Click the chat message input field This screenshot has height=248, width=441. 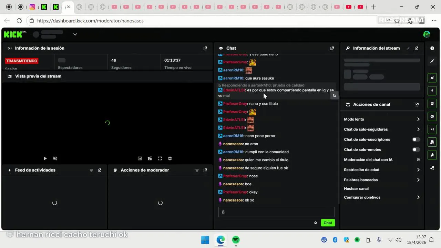[x=276, y=212]
